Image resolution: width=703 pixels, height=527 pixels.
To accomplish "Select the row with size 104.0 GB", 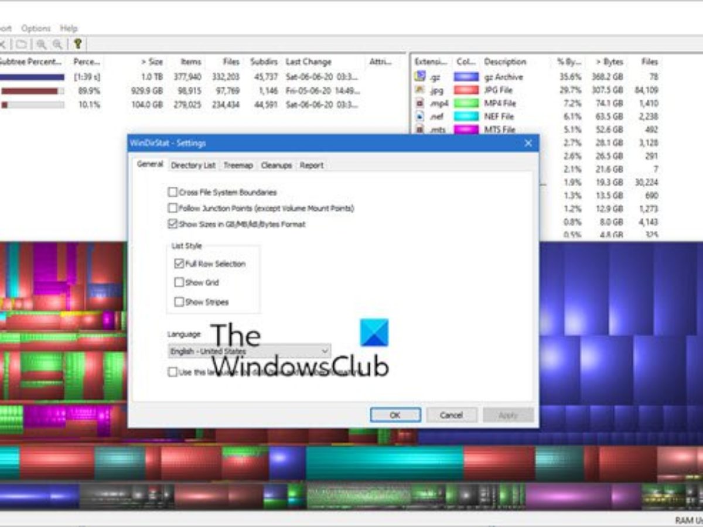I will (202, 105).
